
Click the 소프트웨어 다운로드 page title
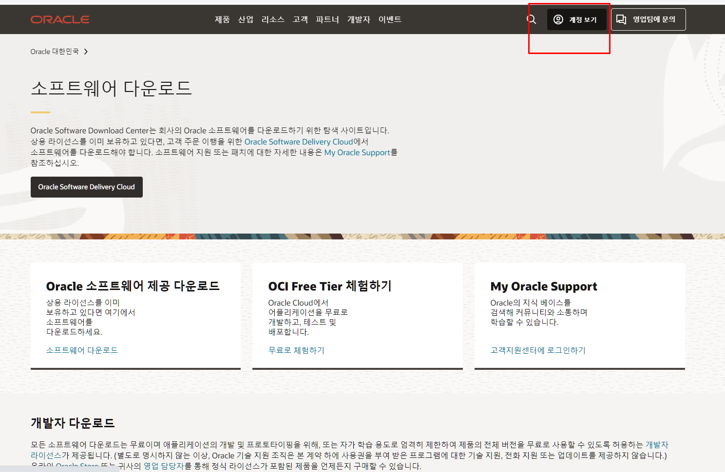tap(111, 88)
